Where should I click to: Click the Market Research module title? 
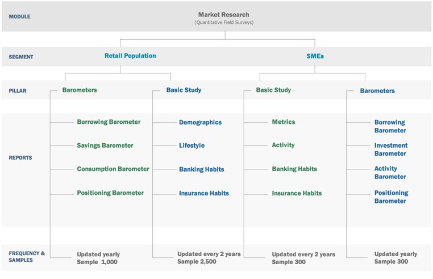[x=223, y=14]
